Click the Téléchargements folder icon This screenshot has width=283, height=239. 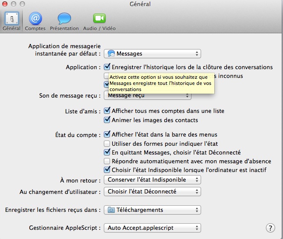112,210
